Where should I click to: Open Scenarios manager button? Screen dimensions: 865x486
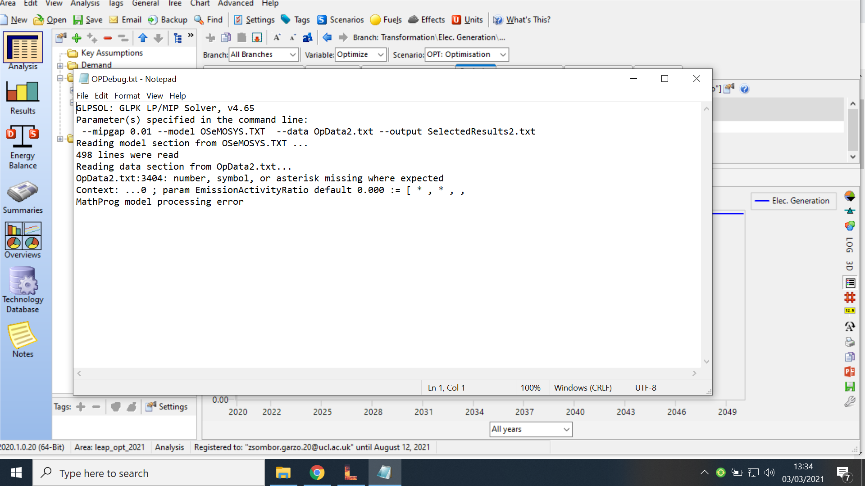click(x=340, y=20)
